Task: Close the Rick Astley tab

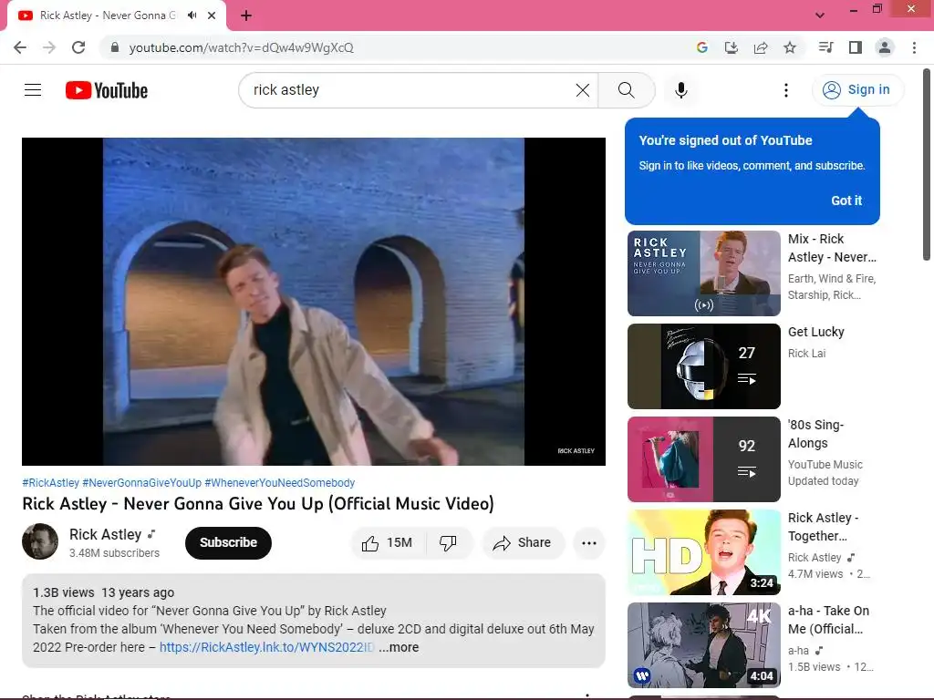Action: 212,15
